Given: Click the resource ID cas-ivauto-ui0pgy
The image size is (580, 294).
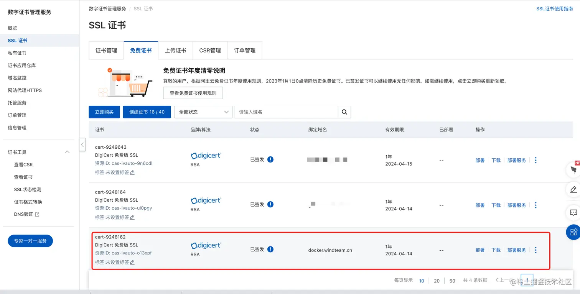Looking at the screenshot, I should (x=124, y=208).
